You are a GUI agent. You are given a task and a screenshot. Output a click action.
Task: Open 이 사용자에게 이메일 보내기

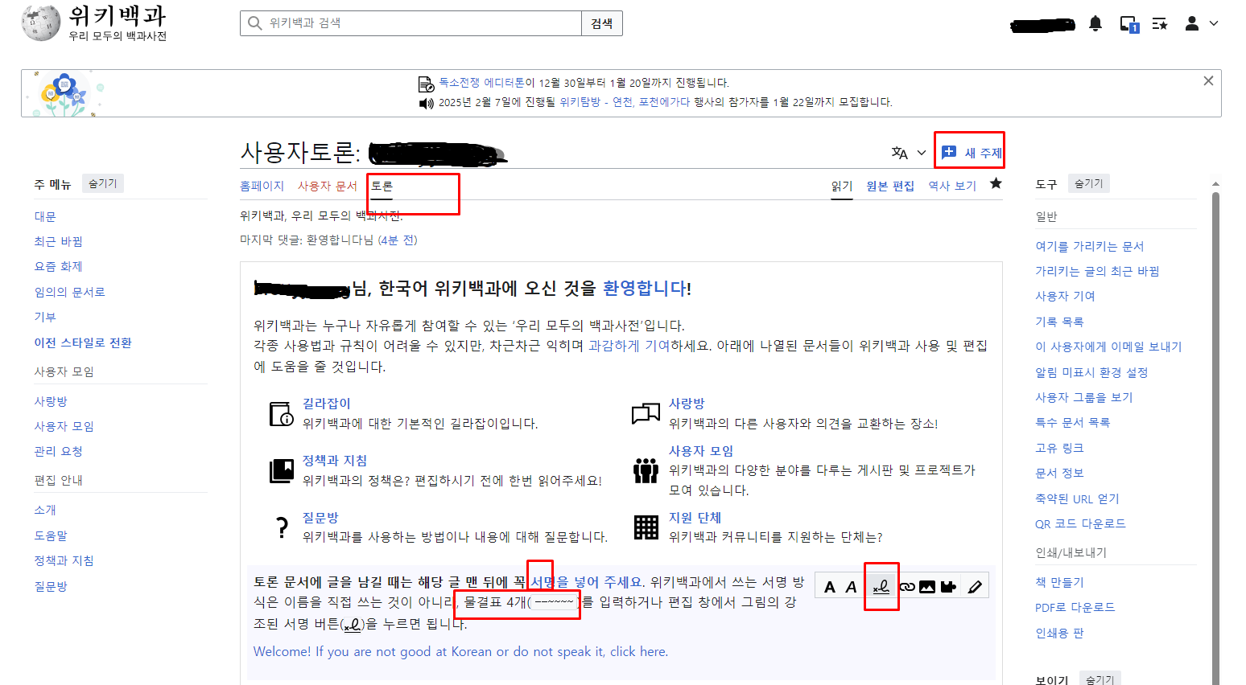(x=1108, y=347)
